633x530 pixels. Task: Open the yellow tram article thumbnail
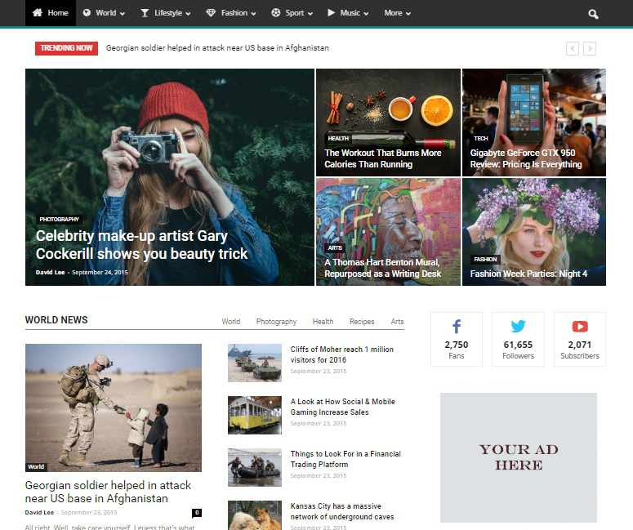click(255, 415)
